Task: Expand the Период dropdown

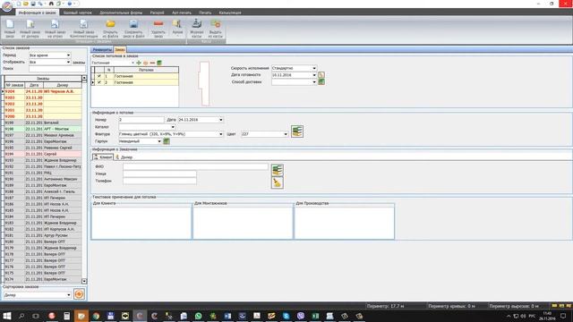Action: (x=68, y=55)
